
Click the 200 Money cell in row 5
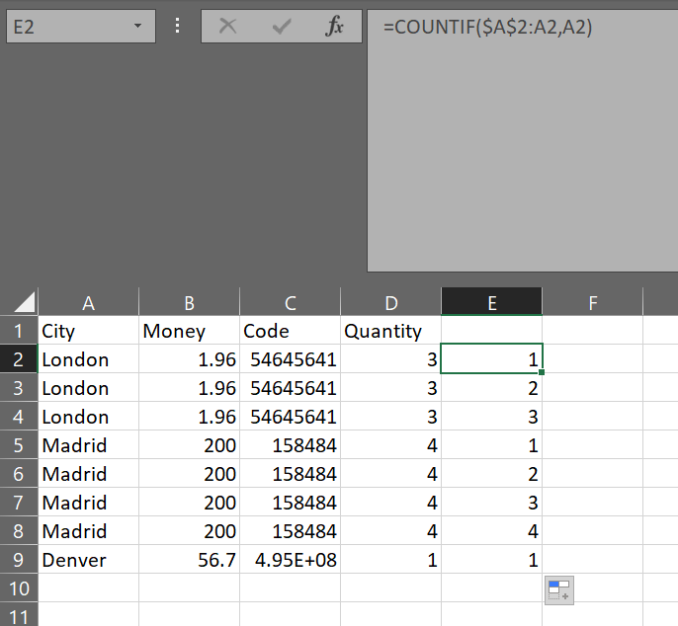[190, 444]
